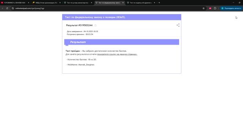Screen dimensions: 243x136
Task: Share the test result via share icon
Action: point(178,25)
